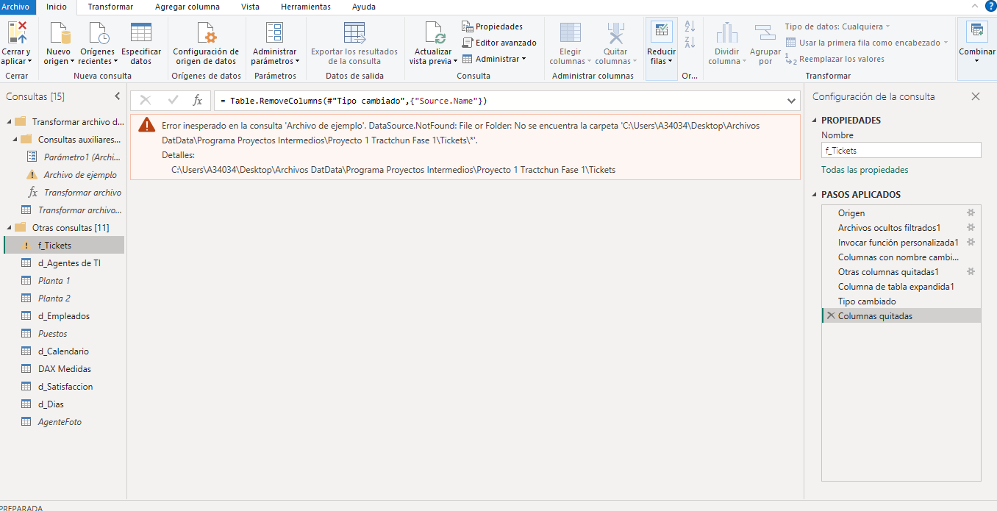Close the Configuración de la consulta panel
This screenshot has width=997, height=511.
point(976,96)
